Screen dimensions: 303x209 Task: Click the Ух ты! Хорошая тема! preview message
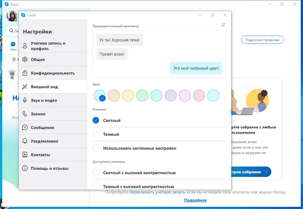pos(119,40)
